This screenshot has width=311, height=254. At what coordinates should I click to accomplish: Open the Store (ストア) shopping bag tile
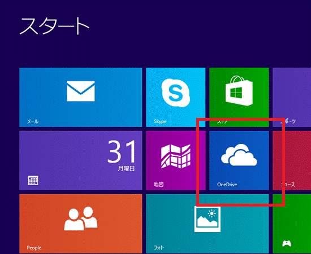239,97
